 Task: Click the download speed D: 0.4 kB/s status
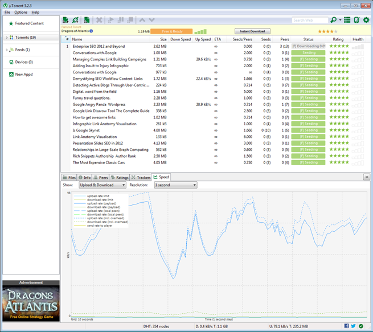(211, 326)
